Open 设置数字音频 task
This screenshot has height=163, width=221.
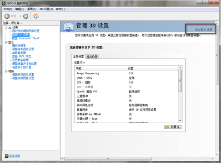tap(20, 60)
